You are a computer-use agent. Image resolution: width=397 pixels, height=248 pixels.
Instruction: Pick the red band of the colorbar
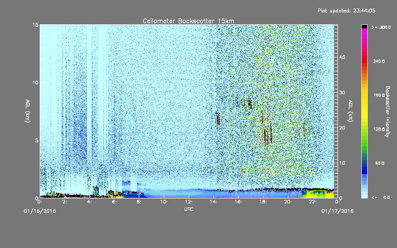click(x=364, y=62)
